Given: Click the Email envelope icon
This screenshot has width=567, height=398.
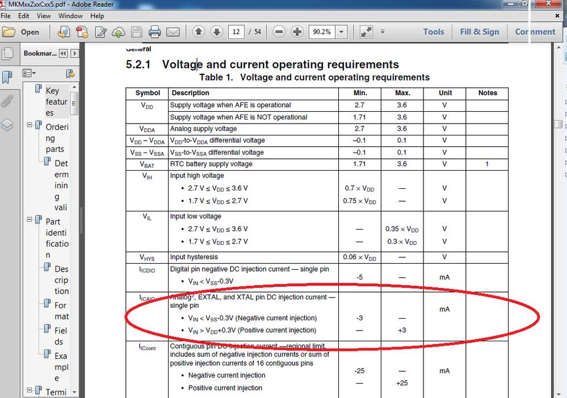Looking at the screenshot, I should (173, 32).
